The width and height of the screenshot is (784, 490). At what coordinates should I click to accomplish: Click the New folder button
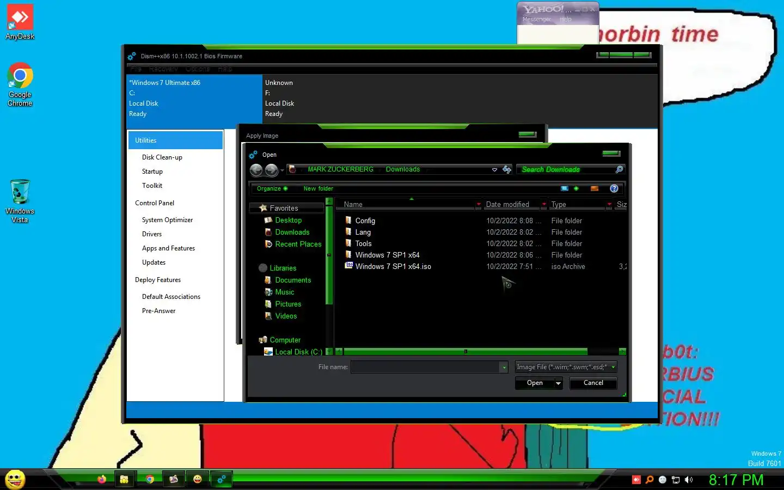pos(318,188)
